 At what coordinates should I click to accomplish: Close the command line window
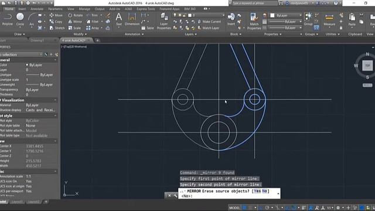coord(169,195)
